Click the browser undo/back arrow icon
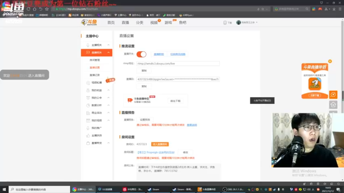Screen dimensions: 344x193 click(x=40, y=9)
